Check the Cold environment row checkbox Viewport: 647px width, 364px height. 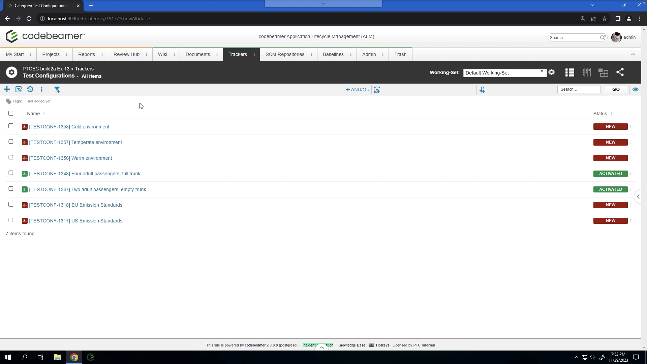[11, 126]
